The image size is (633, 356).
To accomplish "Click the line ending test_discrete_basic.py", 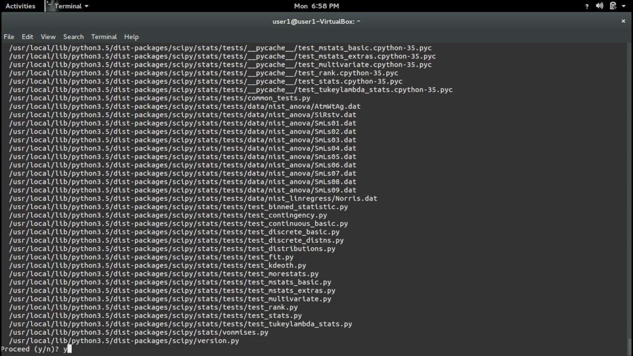I will (x=174, y=232).
